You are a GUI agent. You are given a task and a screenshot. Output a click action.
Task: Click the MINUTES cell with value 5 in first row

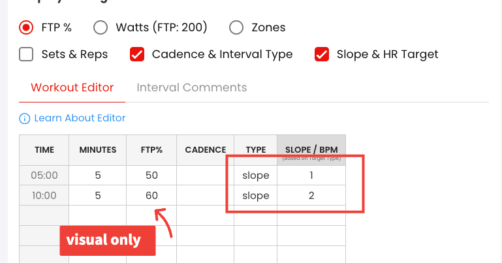click(98, 176)
